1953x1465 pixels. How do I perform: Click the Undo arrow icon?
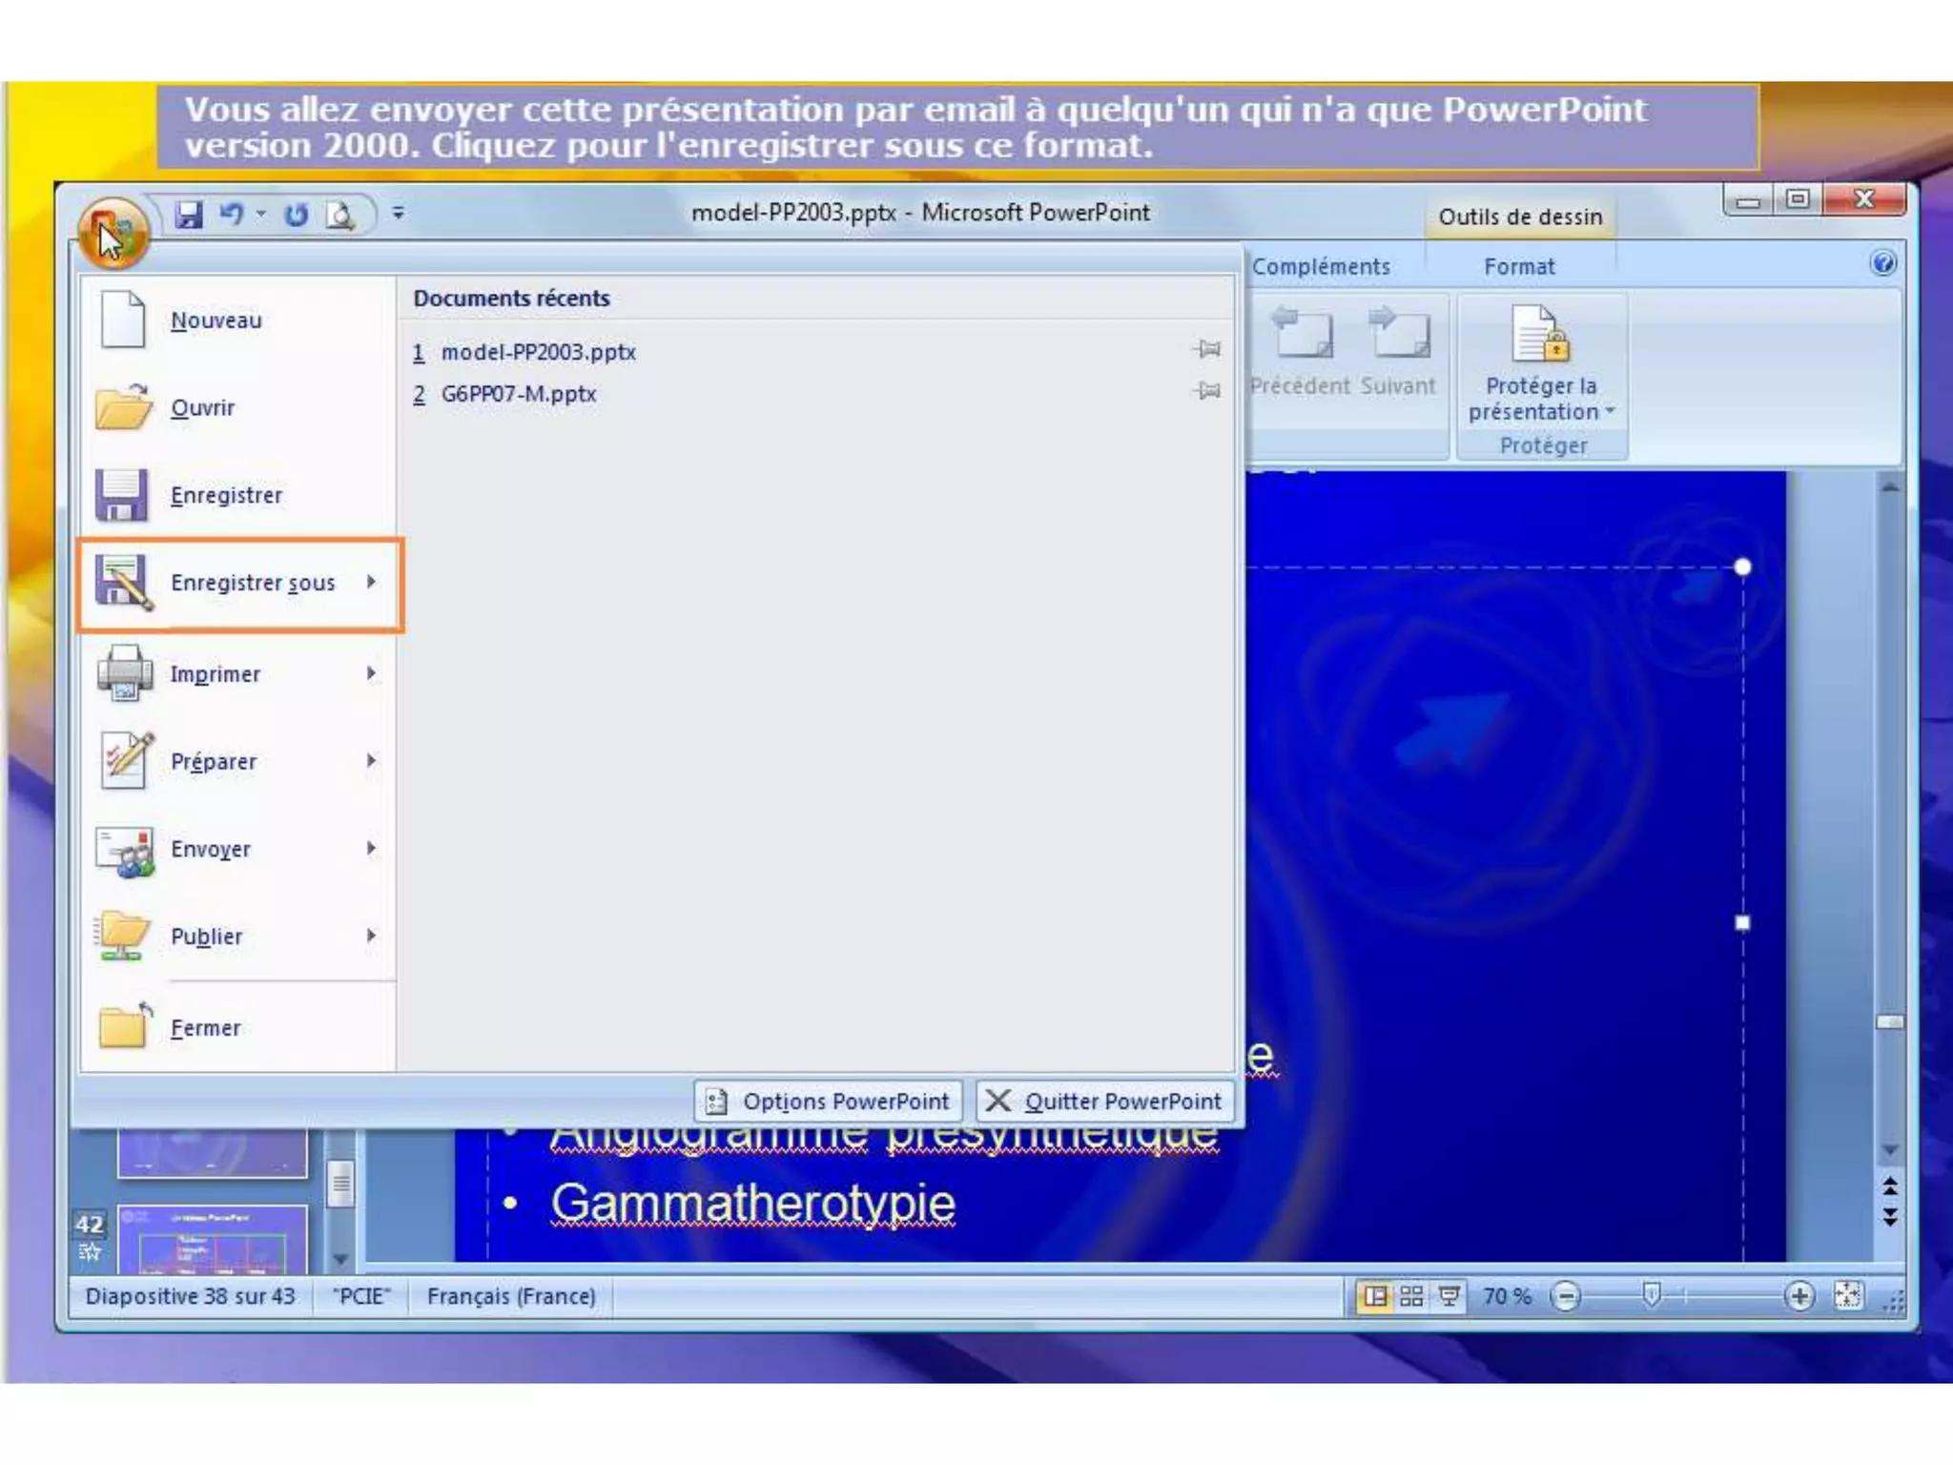pyautogui.click(x=232, y=214)
